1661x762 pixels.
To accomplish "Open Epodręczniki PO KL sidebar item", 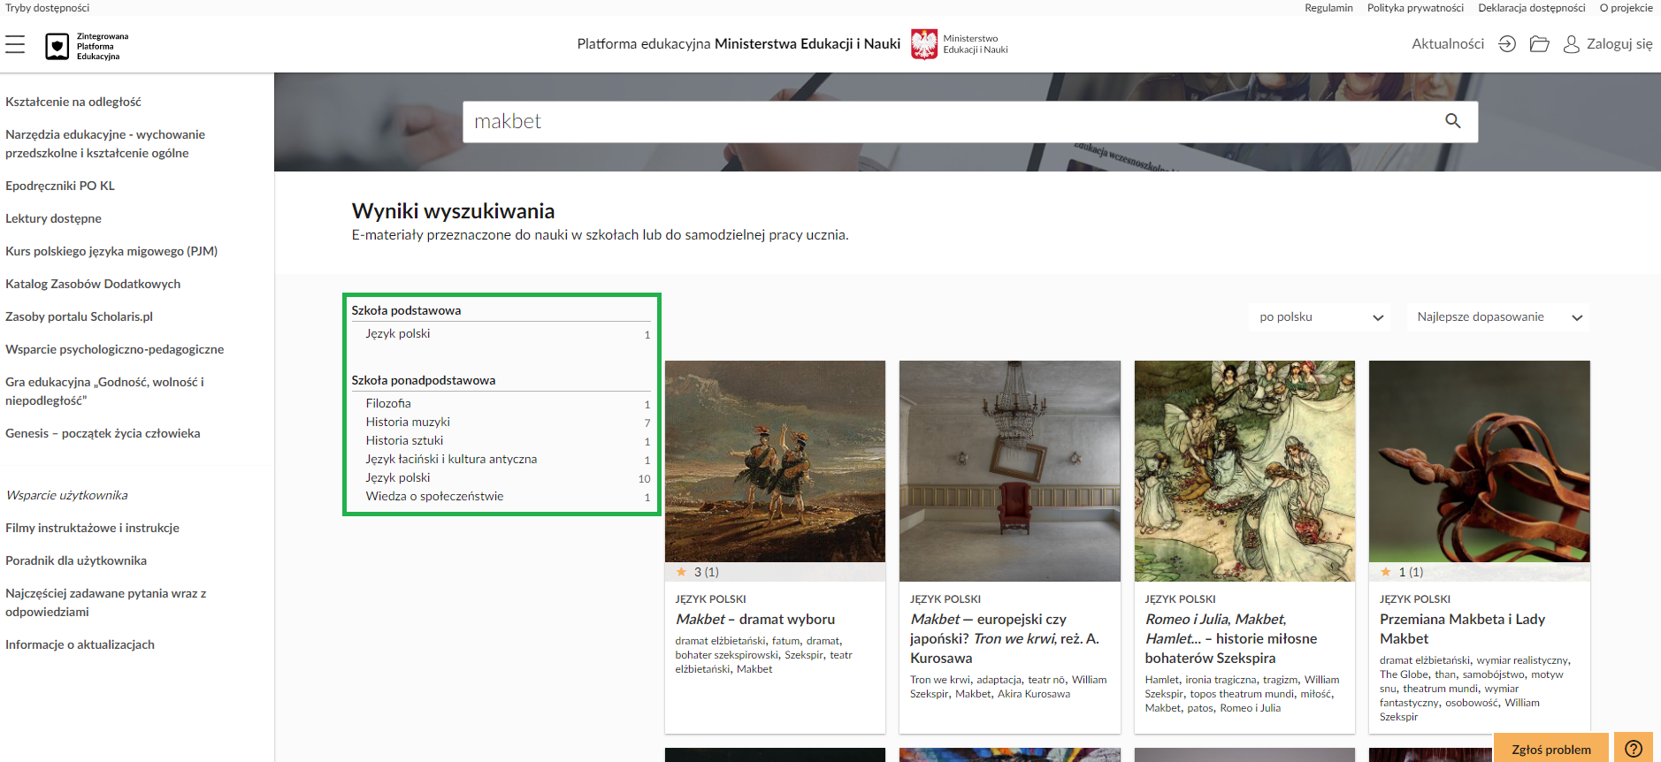I will pos(60,186).
